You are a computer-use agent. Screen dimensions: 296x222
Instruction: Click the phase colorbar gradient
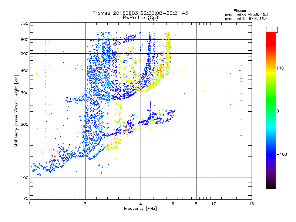(271, 110)
